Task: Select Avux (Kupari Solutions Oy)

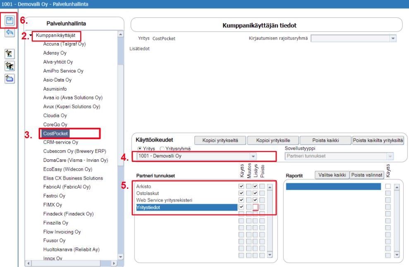Action: click(x=72, y=106)
